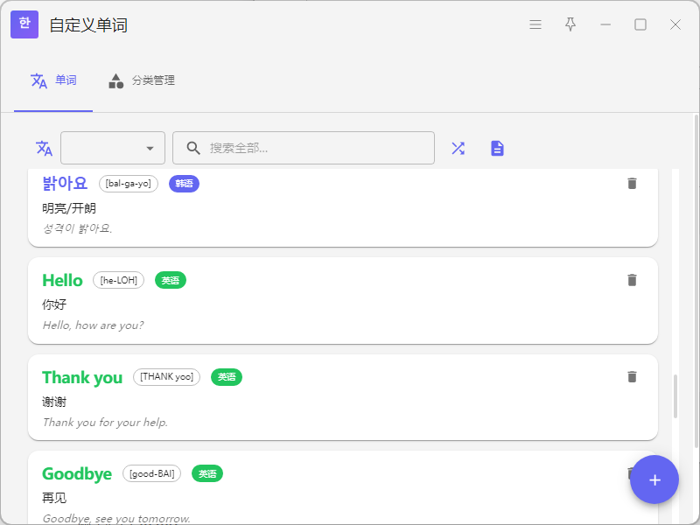Click the translate icon beside language filter
This screenshot has width=700, height=525.
click(44, 148)
